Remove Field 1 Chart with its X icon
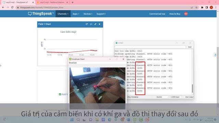This screenshot has width=219, height=123. (100, 24)
